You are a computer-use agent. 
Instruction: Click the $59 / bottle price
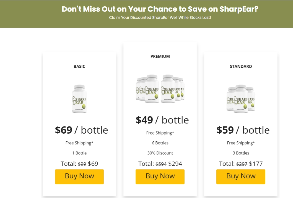coord(243,130)
